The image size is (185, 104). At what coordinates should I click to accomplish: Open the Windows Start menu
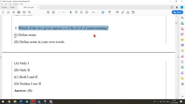coord(3,101)
